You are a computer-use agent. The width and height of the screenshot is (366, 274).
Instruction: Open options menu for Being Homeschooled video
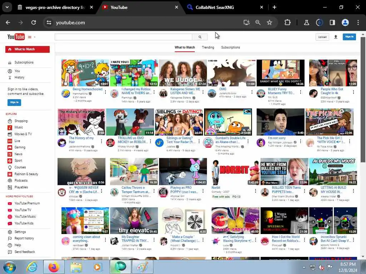click(105, 92)
